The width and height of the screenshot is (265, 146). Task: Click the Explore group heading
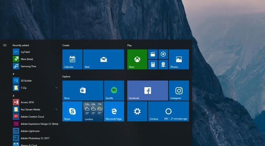pyautogui.click(x=66, y=77)
